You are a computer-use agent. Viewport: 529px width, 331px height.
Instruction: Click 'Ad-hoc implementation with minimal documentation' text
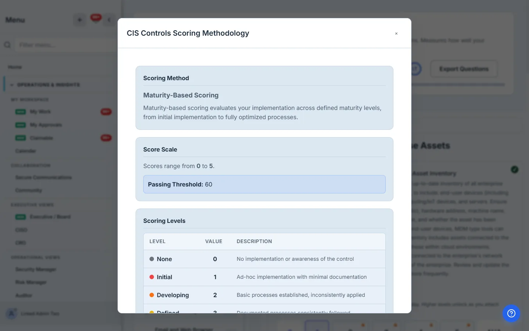(x=302, y=277)
